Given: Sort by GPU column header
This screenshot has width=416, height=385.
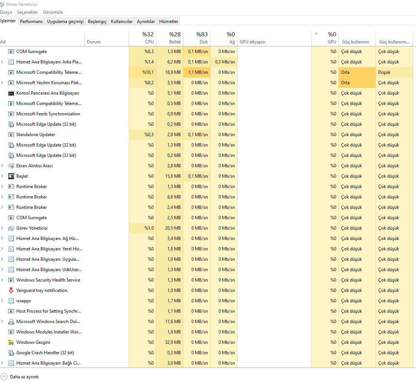Looking at the screenshot, I should coord(325,39).
